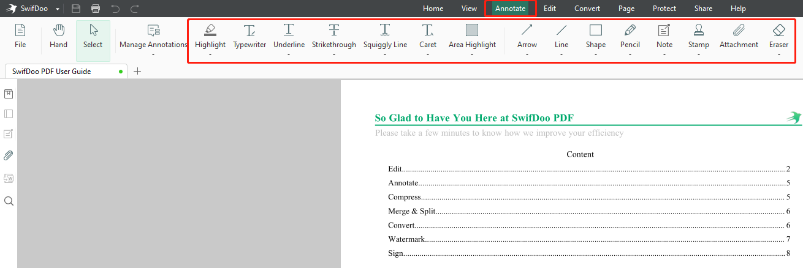803x268 pixels.
Task: Open the search sidebar magnifier
Action: point(9,201)
